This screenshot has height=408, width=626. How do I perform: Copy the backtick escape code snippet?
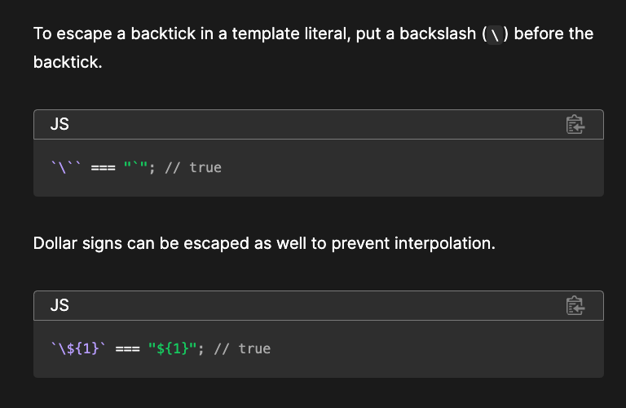pyautogui.click(x=575, y=125)
